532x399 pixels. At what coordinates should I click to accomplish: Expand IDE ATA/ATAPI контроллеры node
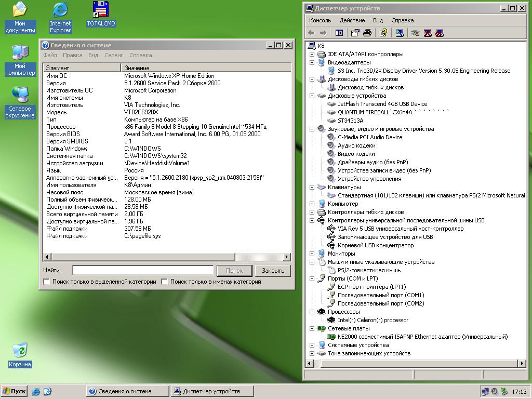point(312,54)
